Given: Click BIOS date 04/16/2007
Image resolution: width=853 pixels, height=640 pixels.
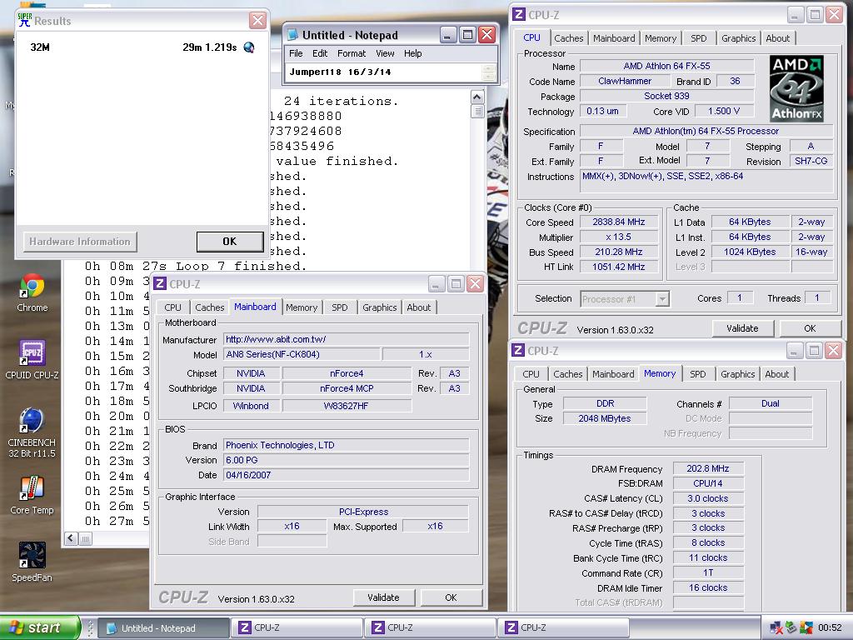Looking at the screenshot, I should tap(346, 475).
